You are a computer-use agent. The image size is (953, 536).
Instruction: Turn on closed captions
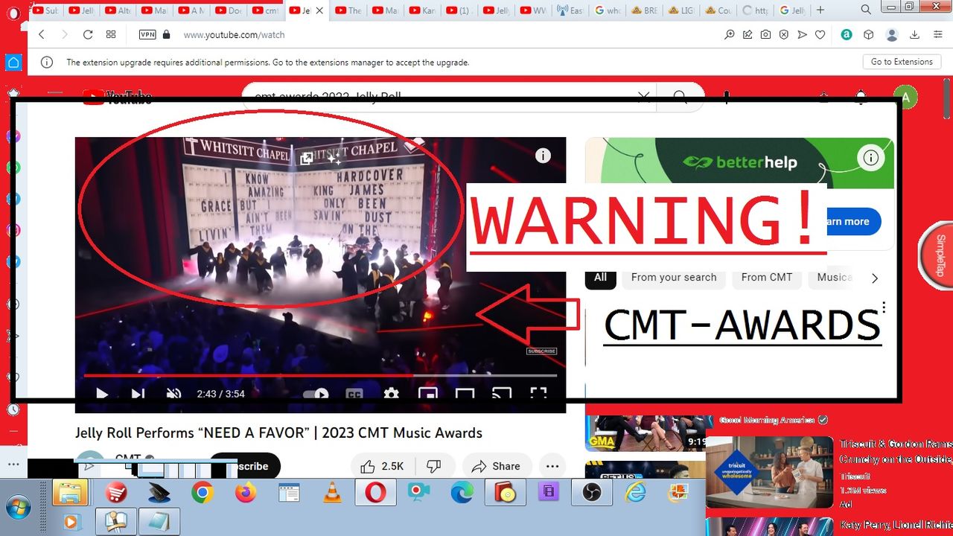(354, 394)
